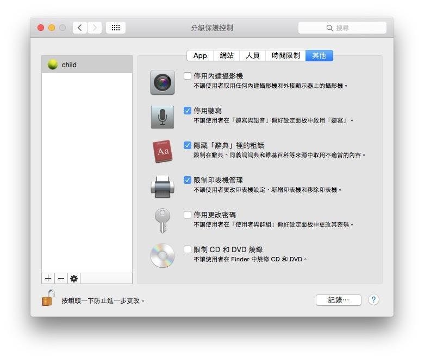This screenshot has height=360, width=424.
Task: Add a user with the plus button
Action: [x=48, y=278]
